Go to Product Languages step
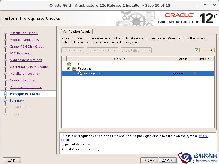 point(24,40)
